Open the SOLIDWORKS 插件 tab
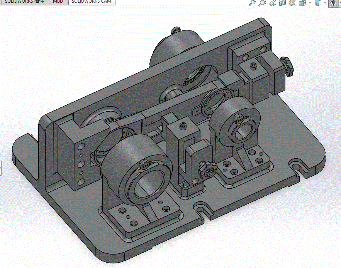Screen dimensions: 341x268 (24, 2)
